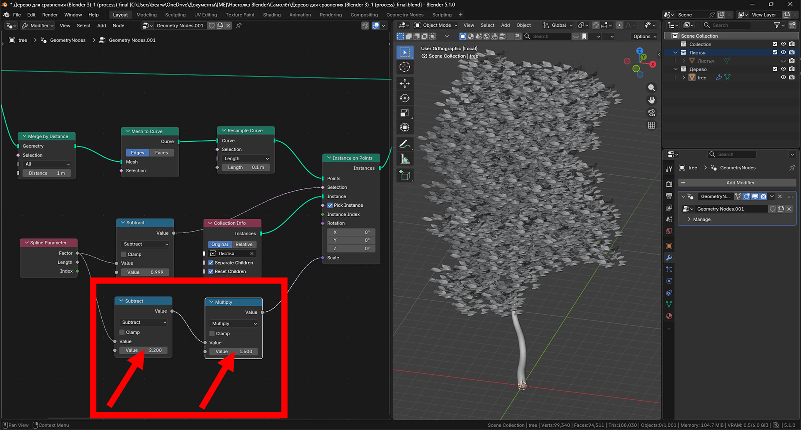
Task: Select the Cursor tool in viewport toolbar
Action: coord(405,67)
